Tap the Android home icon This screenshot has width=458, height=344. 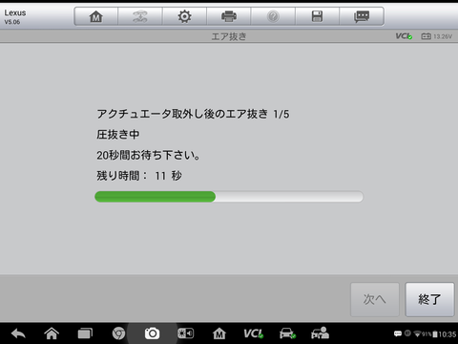52,333
